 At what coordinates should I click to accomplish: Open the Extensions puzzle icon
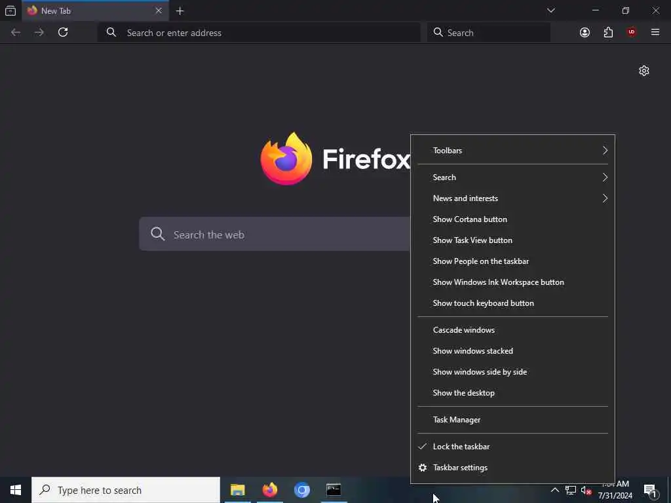coord(608,33)
